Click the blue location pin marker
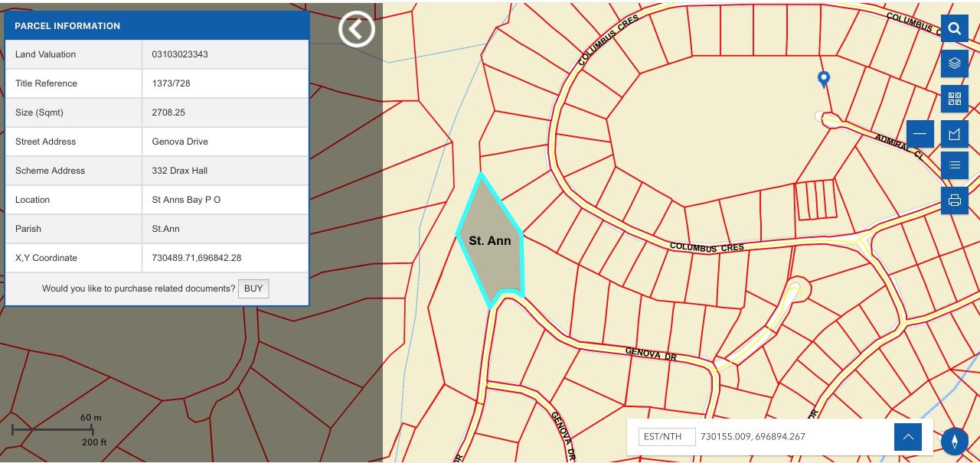The height and width of the screenshot is (463, 980). (824, 78)
